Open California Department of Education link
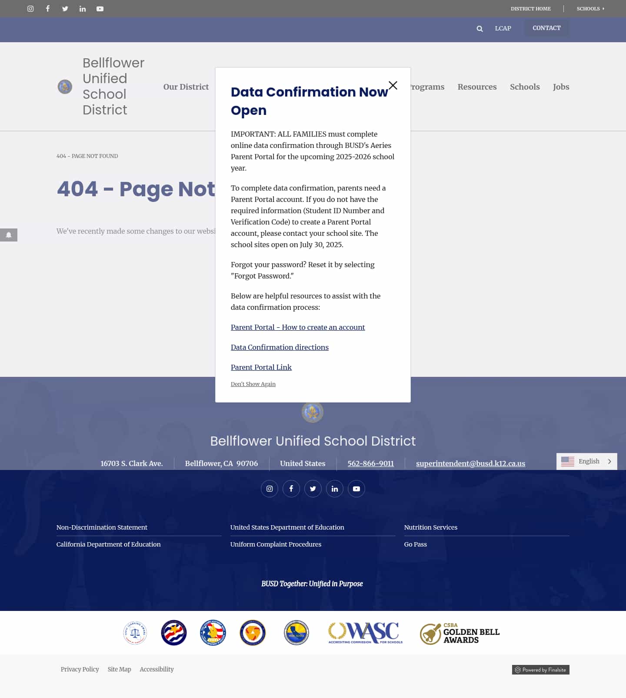The image size is (626, 698). (108, 544)
